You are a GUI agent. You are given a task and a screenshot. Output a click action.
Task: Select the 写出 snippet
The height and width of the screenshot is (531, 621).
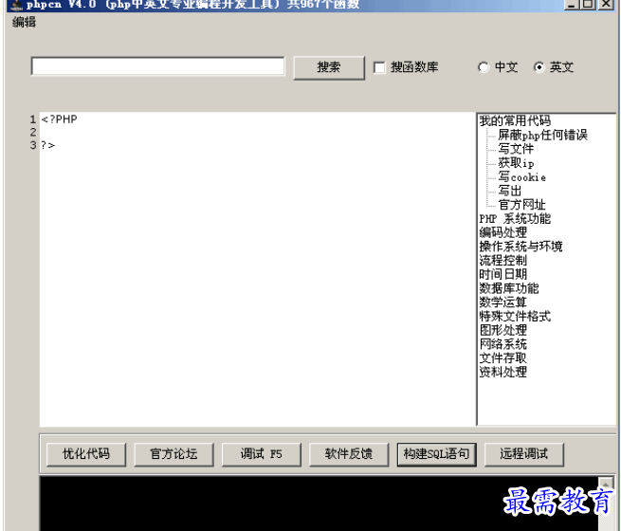pyautogui.click(x=509, y=191)
